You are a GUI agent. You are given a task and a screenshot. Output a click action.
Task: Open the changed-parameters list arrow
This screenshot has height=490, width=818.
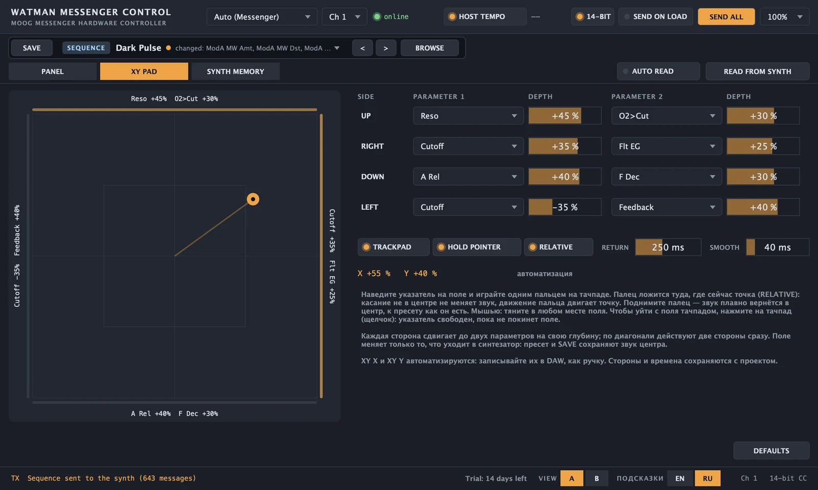click(337, 48)
